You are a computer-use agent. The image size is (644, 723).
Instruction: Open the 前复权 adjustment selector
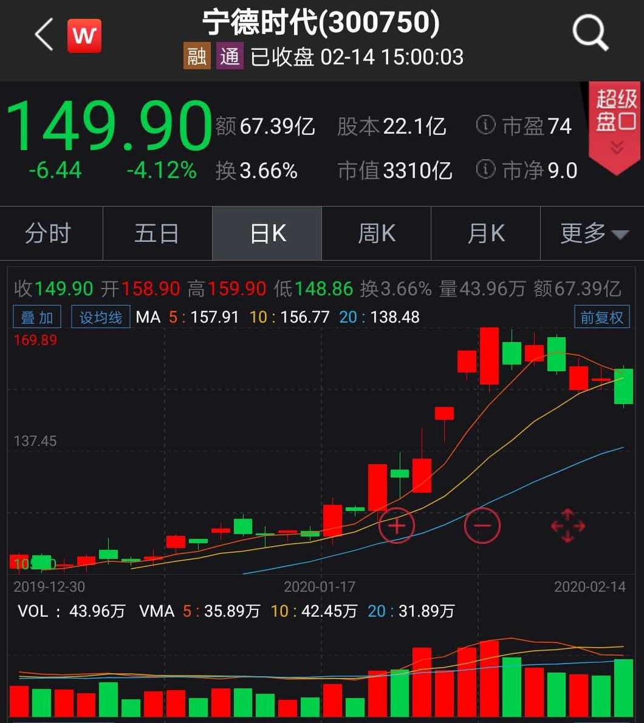tap(601, 317)
